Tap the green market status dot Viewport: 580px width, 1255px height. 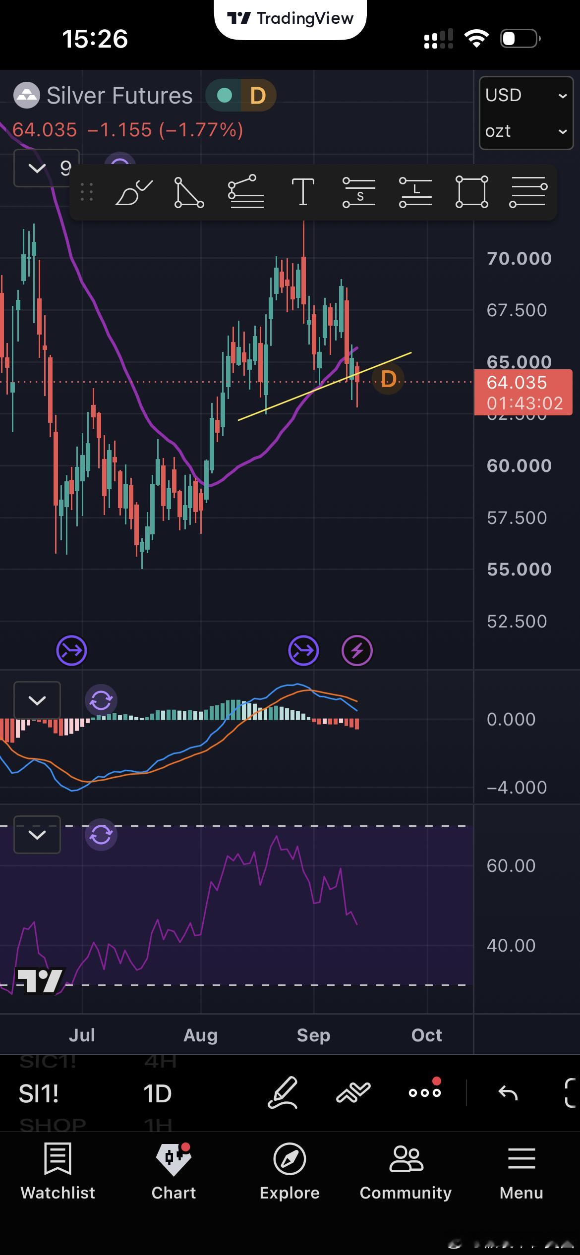pos(225,95)
